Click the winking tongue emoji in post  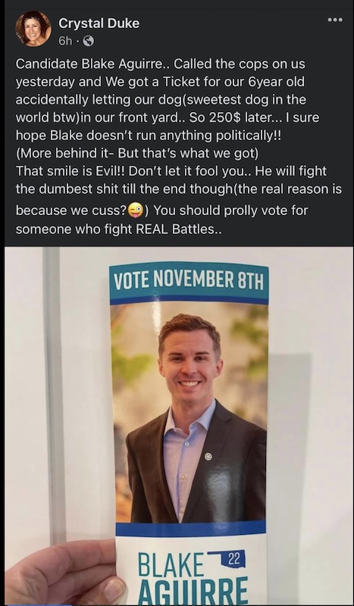tap(136, 211)
